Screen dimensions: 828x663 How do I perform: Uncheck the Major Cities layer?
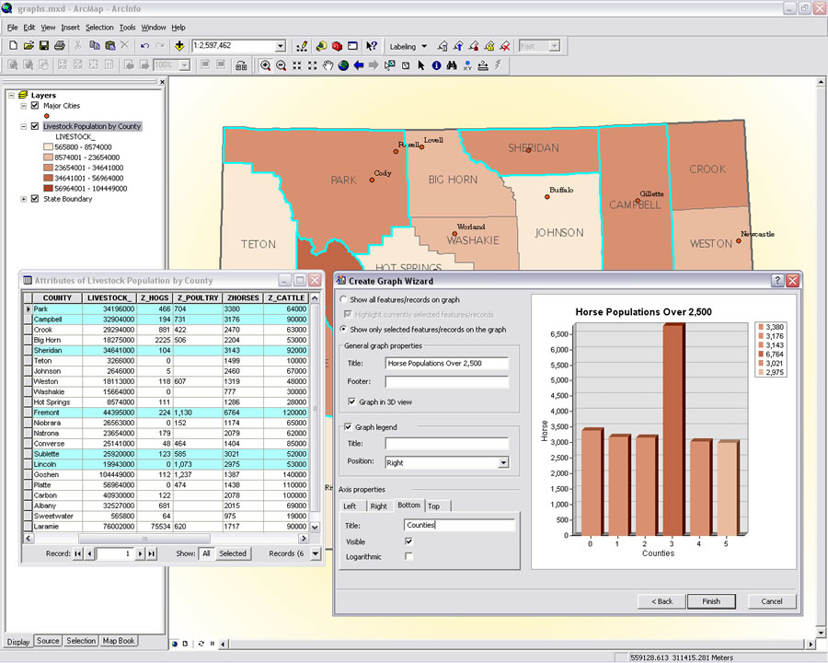[35, 106]
